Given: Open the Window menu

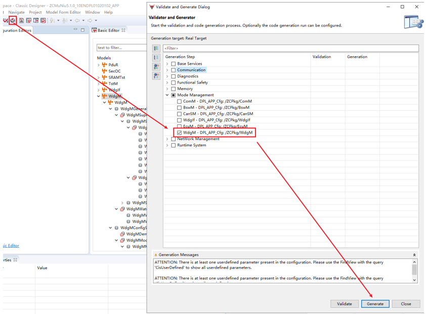Looking at the screenshot, I should click(x=93, y=12).
